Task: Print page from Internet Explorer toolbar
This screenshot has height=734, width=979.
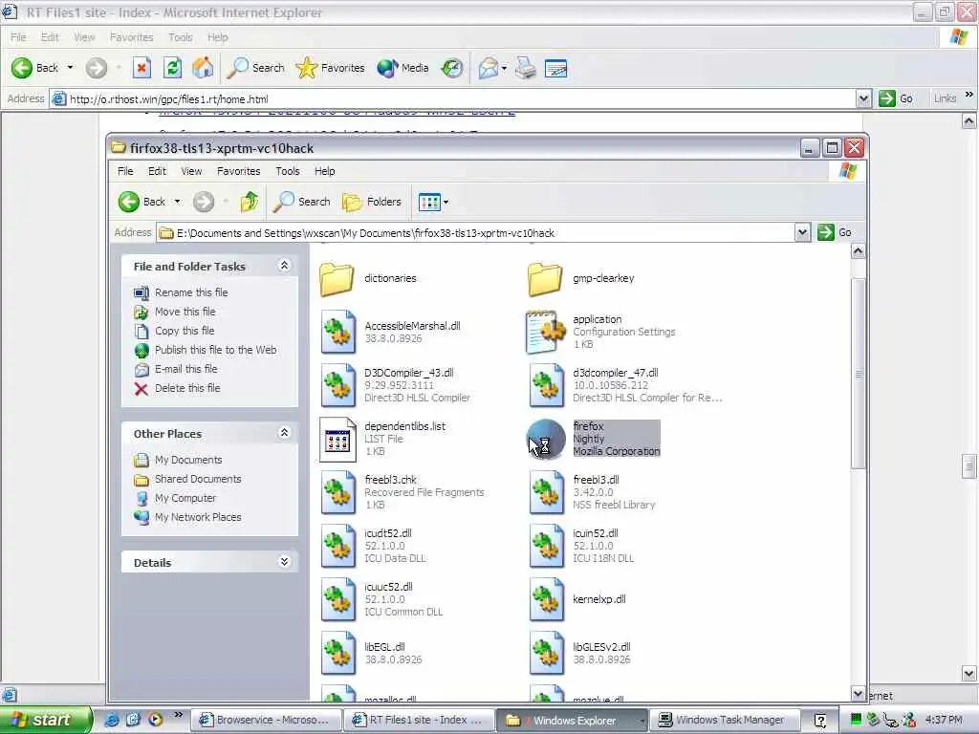Action: [x=526, y=68]
